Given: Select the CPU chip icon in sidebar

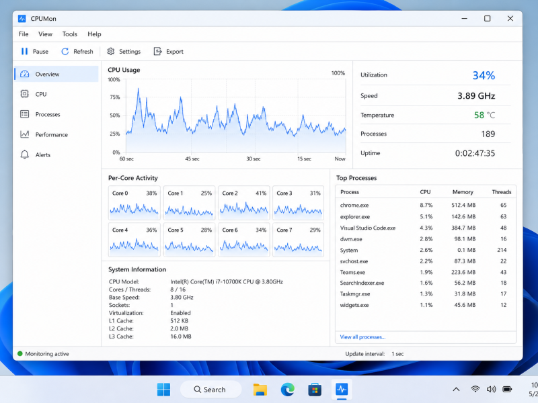Looking at the screenshot, I should point(24,94).
